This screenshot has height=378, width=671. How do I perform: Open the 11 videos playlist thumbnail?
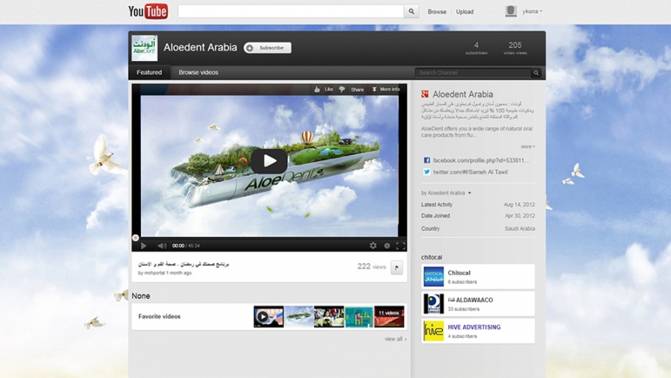389,316
